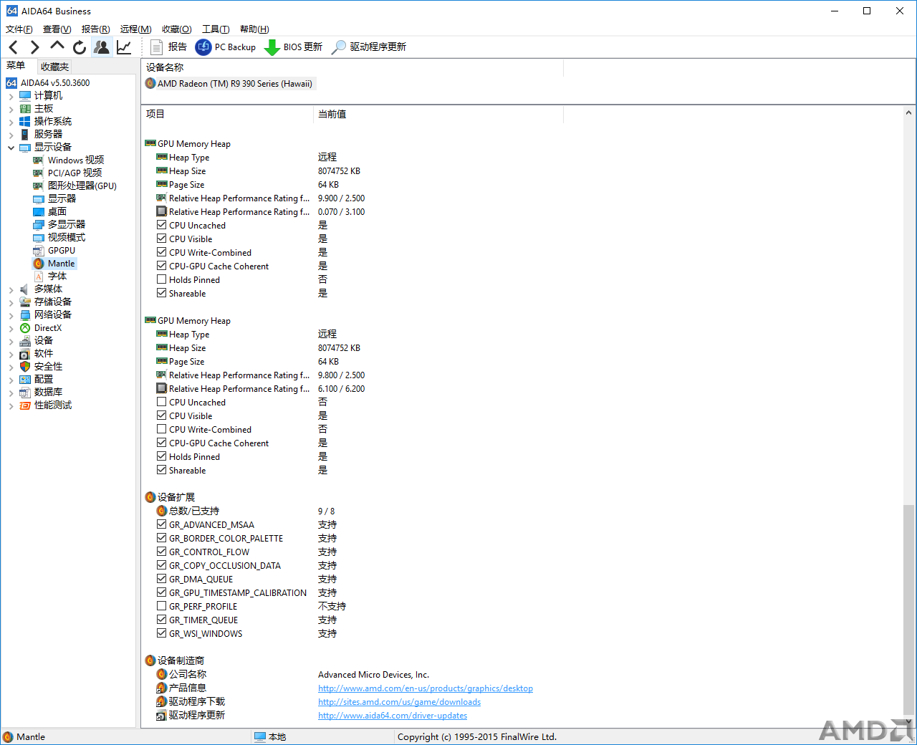Expand the 数据库 tree node
Viewport: 917px width, 745px height.
click(x=11, y=393)
